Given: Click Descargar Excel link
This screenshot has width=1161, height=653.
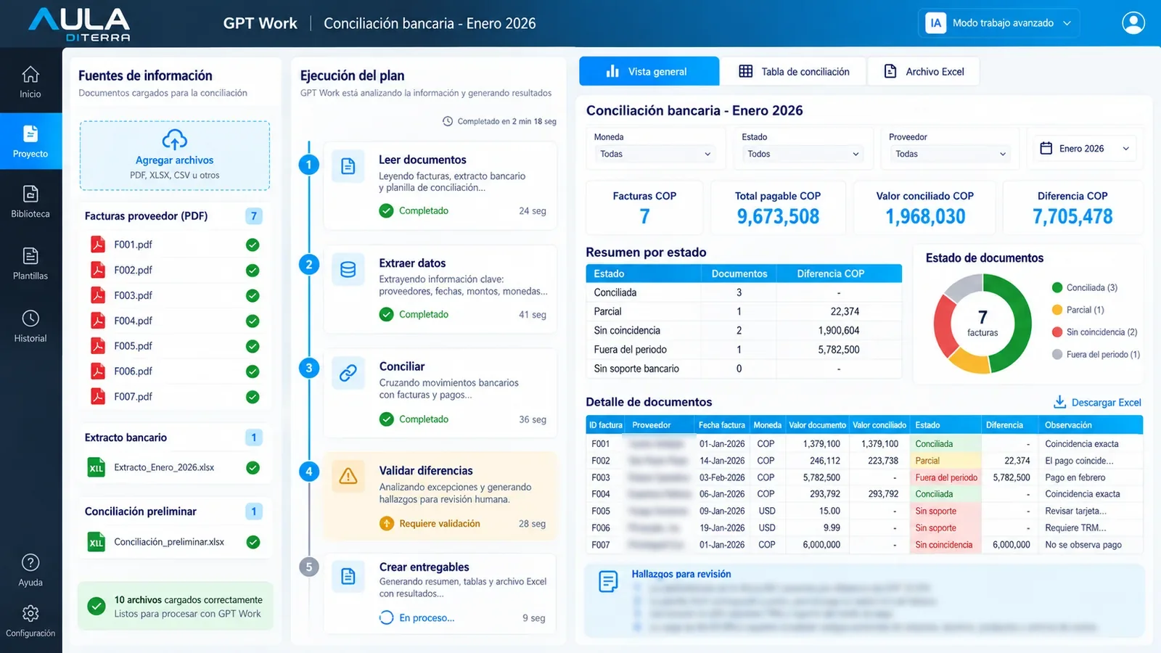Looking at the screenshot, I should [1097, 402].
